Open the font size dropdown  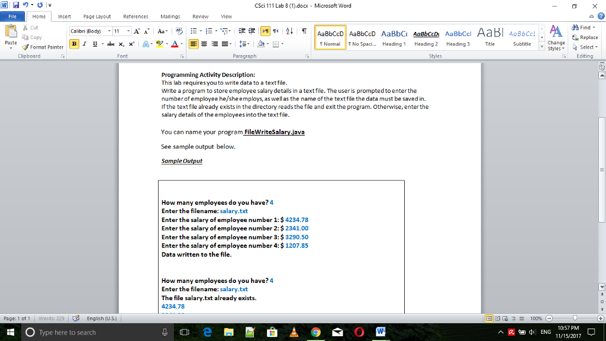coord(129,30)
